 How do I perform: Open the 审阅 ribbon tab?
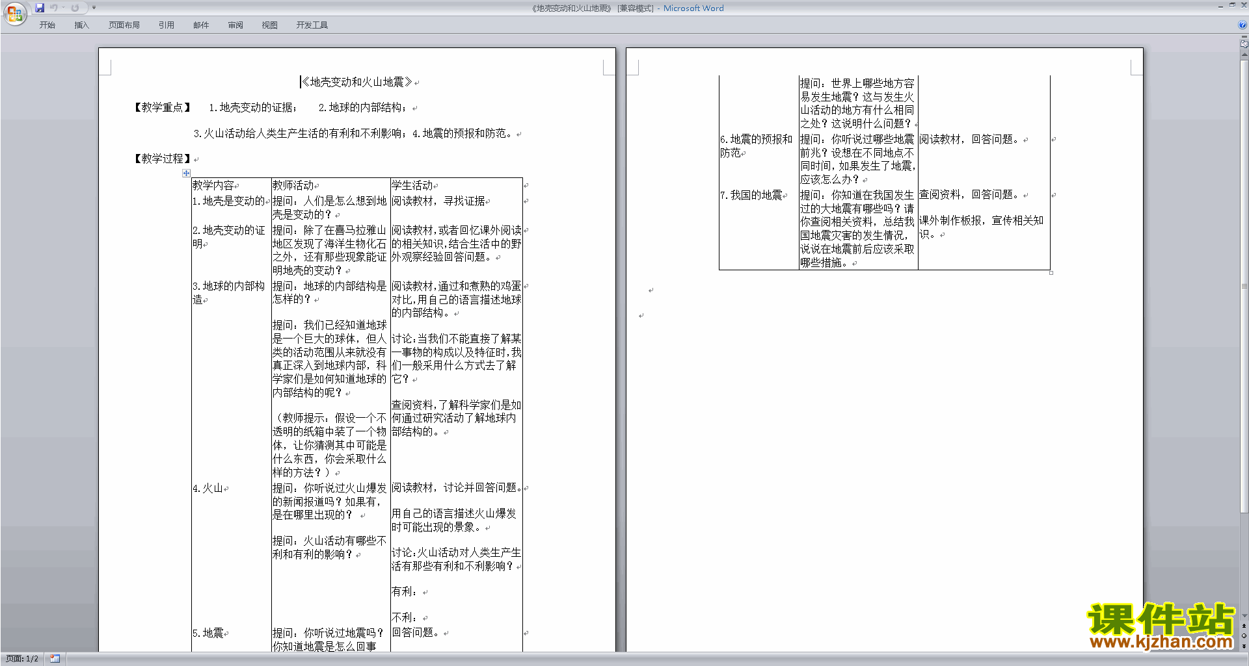click(x=235, y=25)
